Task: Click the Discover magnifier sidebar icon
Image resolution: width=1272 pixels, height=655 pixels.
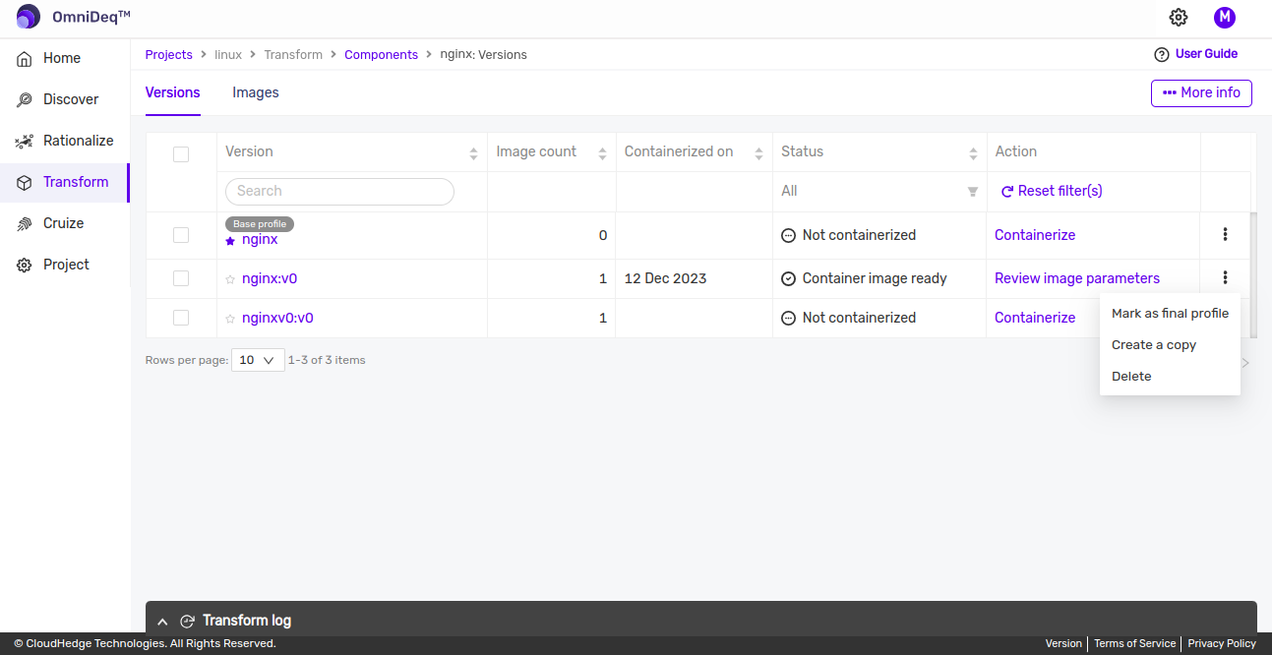Action: 25,99
